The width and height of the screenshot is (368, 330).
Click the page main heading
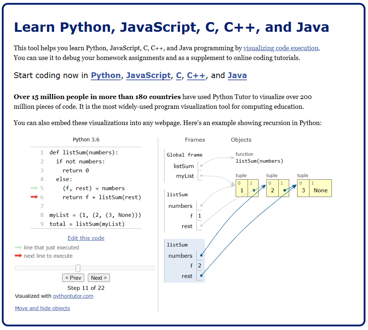172,27
